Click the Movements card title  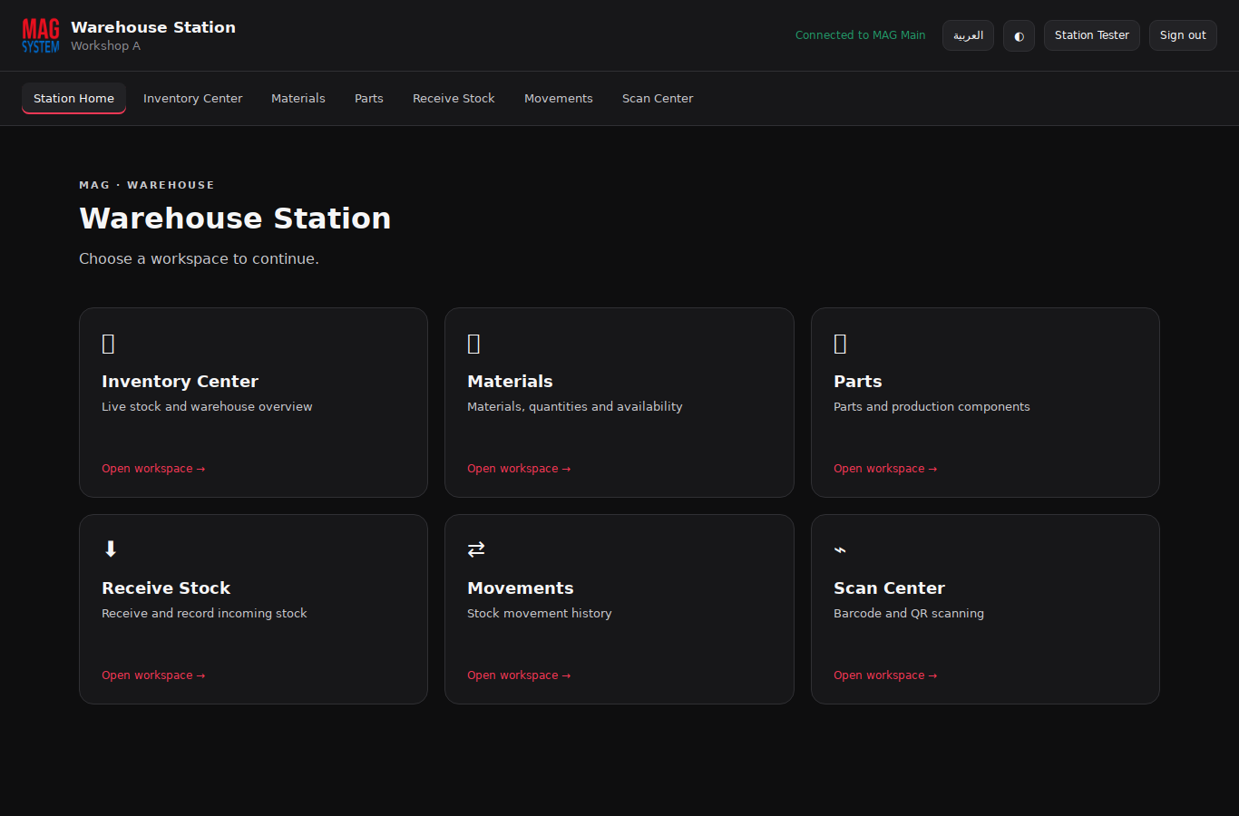tap(521, 588)
